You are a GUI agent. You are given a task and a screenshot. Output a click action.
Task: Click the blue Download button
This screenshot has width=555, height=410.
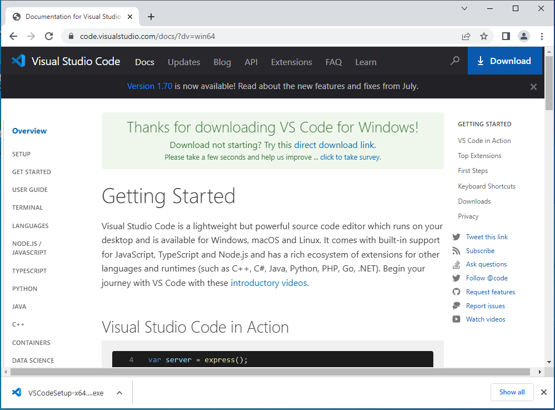tap(504, 61)
